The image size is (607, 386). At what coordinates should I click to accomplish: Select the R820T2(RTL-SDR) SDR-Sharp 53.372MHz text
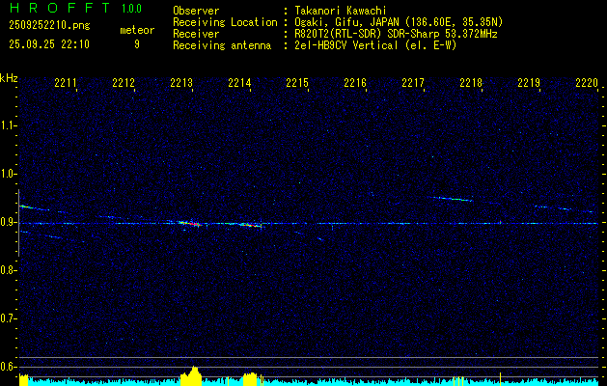pos(396,34)
